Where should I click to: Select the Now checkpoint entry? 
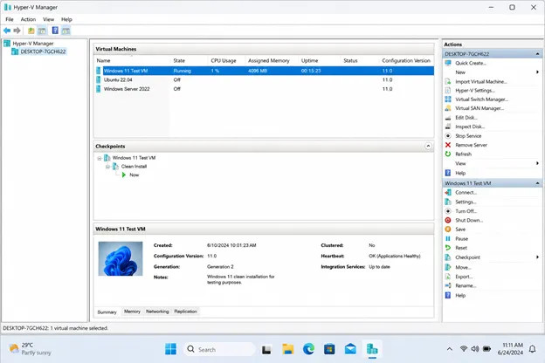click(135, 175)
